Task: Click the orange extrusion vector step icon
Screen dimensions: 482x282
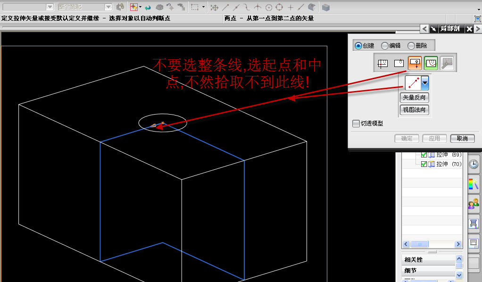Action: tap(415, 63)
